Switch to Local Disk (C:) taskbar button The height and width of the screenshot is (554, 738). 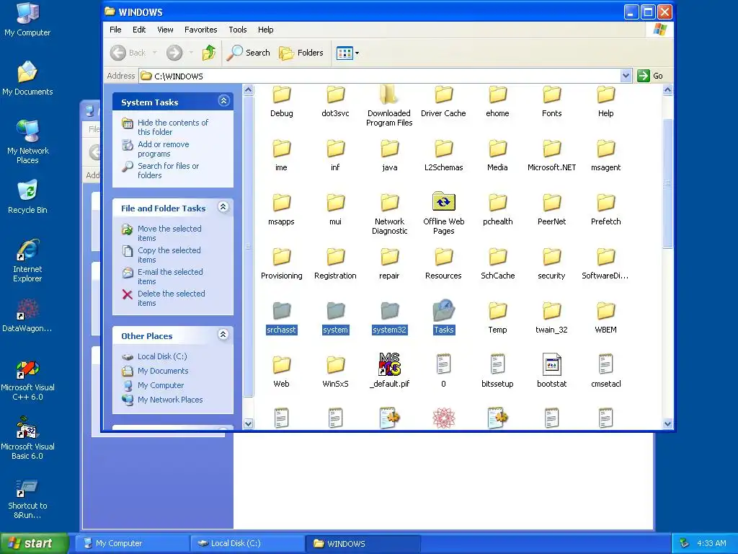click(x=249, y=543)
